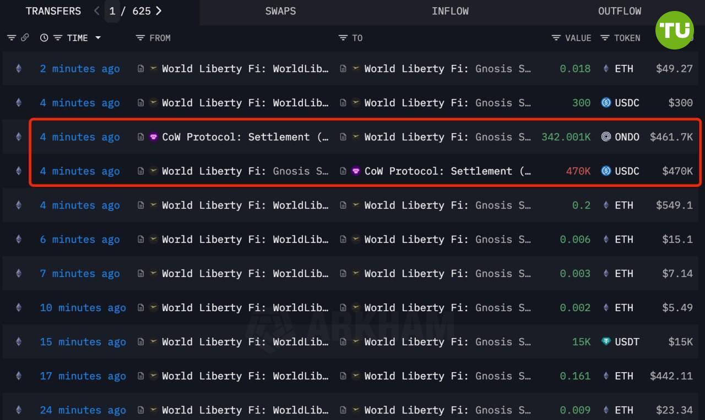Go to previous transfers page arrow
The width and height of the screenshot is (705, 420).
pyautogui.click(x=97, y=11)
